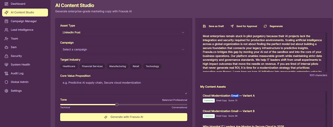Go to Lead Intelligence section

tap(25, 30)
